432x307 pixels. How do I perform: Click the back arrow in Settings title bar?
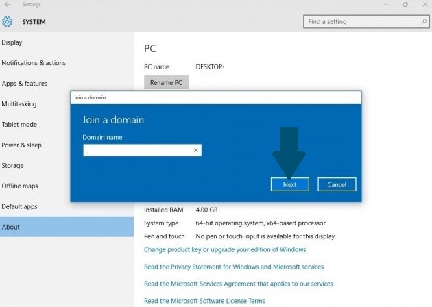pyautogui.click(x=7, y=4)
